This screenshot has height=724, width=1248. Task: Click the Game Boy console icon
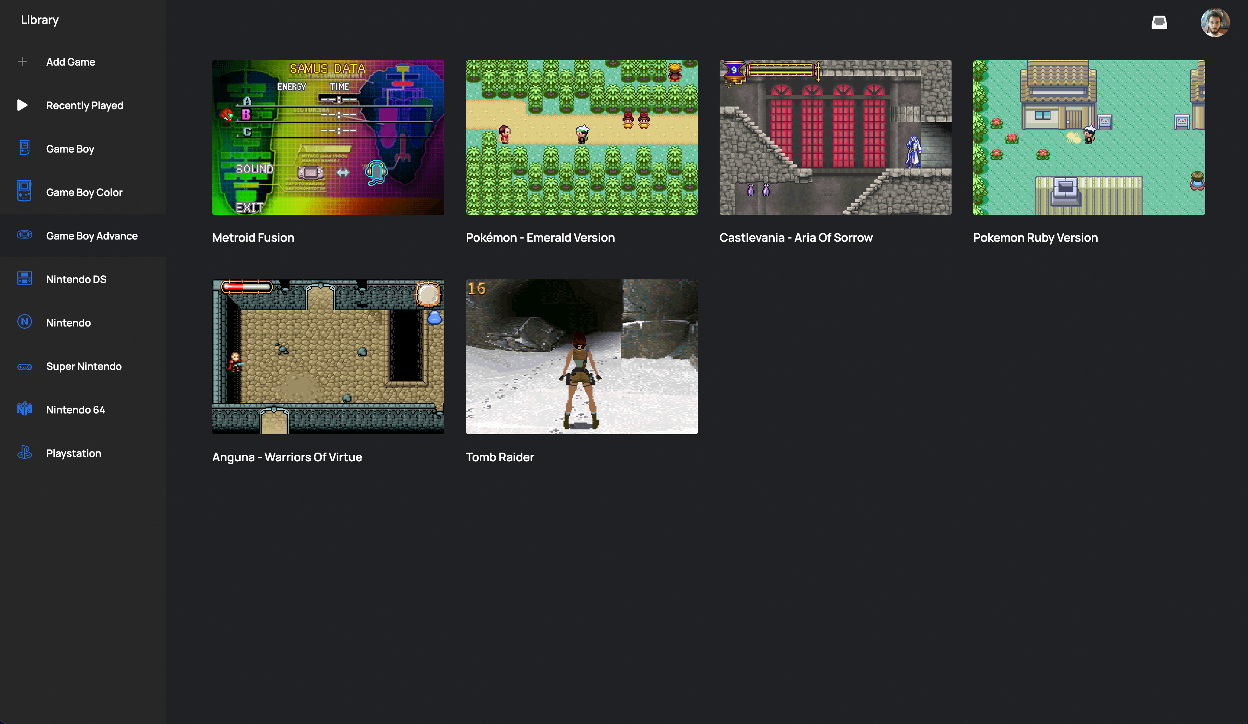pyautogui.click(x=24, y=148)
